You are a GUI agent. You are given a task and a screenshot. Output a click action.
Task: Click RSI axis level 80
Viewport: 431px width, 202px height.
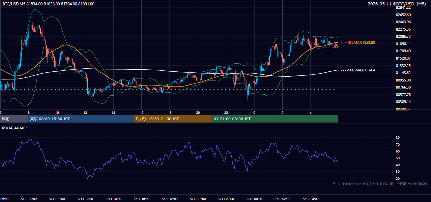(398, 138)
